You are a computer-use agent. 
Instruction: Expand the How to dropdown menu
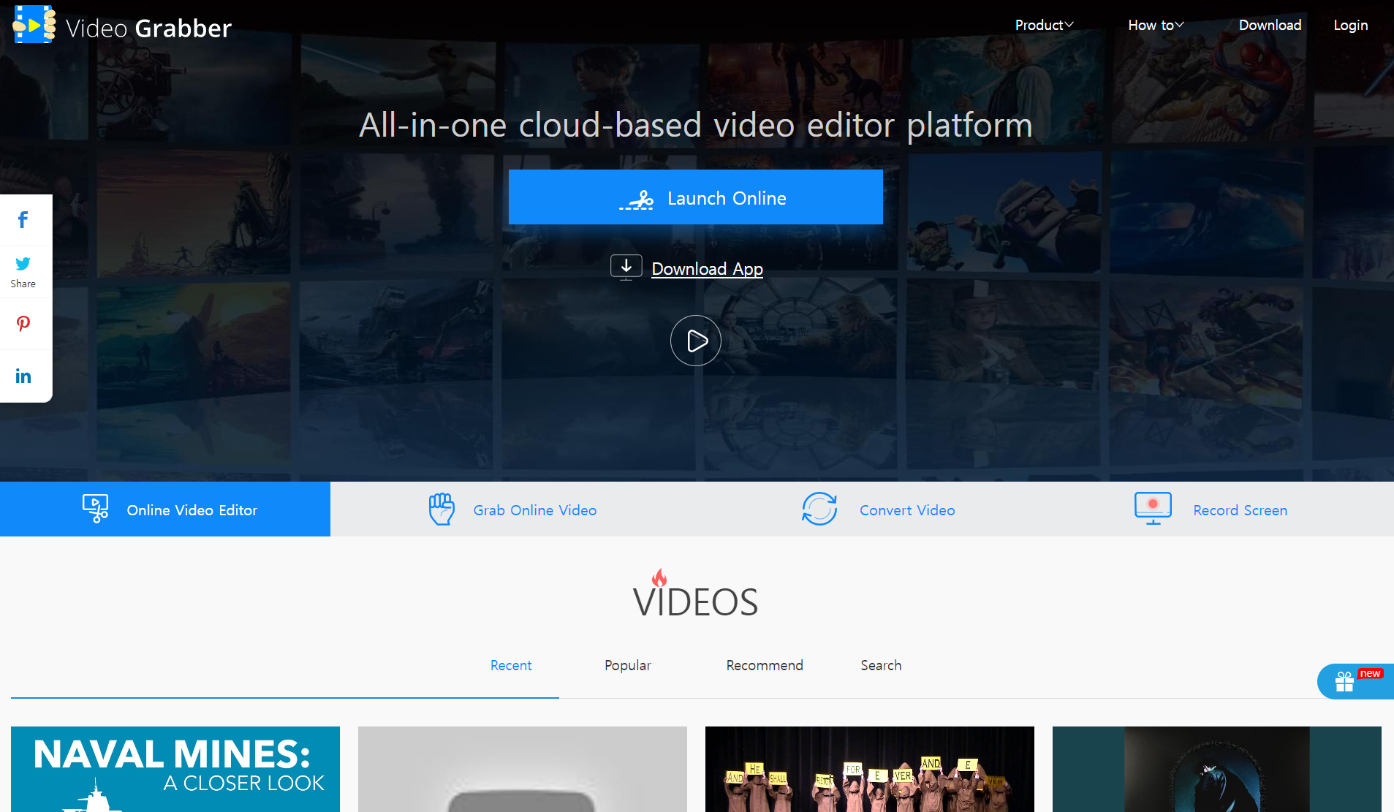pyautogui.click(x=1156, y=25)
